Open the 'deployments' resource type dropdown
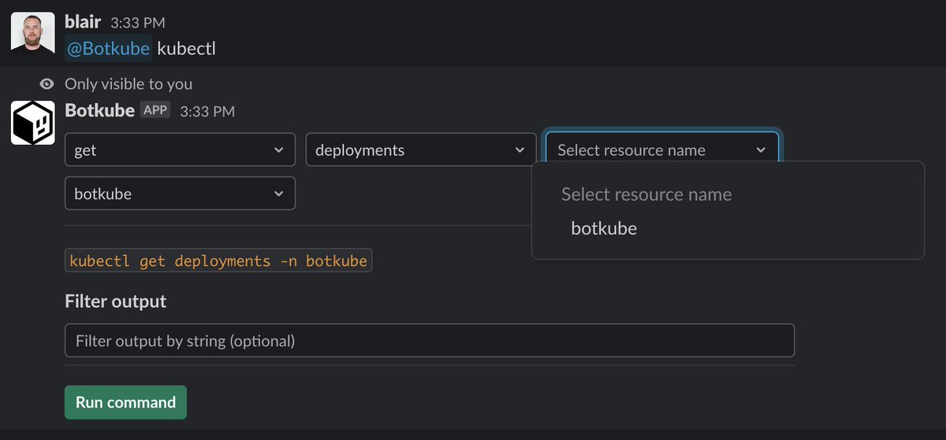 421,150
